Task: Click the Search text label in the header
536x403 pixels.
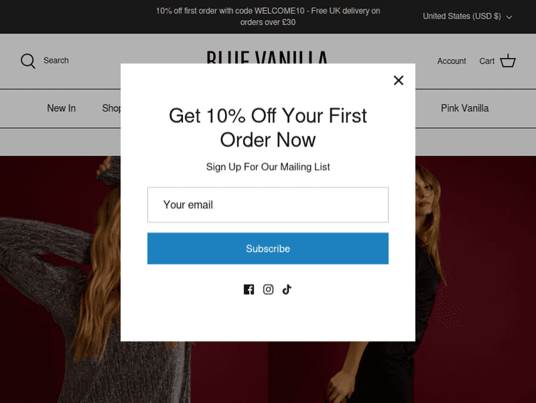Action: pos(56,61)
